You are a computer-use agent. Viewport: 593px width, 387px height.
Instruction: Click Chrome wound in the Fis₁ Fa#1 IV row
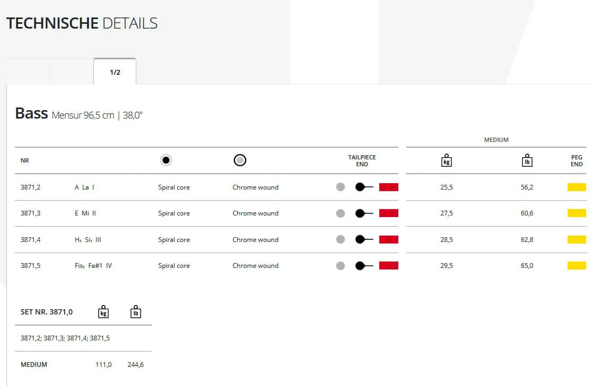click(x=255, y=266)
